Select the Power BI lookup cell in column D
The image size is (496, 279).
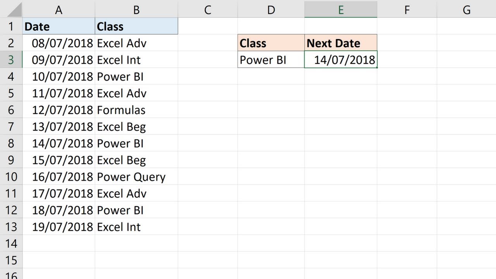coord(271,60)
